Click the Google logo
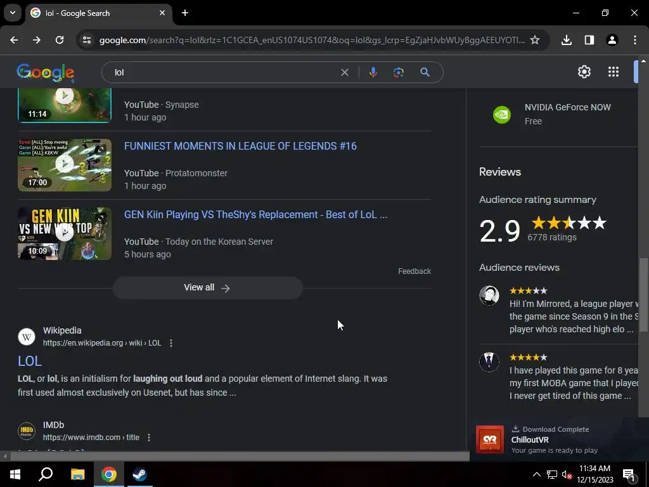Viewport: 649px width, 487px height. point(46,72)
